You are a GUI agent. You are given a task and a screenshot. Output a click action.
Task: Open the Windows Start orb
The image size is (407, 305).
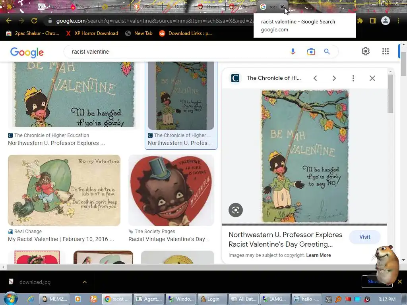[x=10, y=299]
